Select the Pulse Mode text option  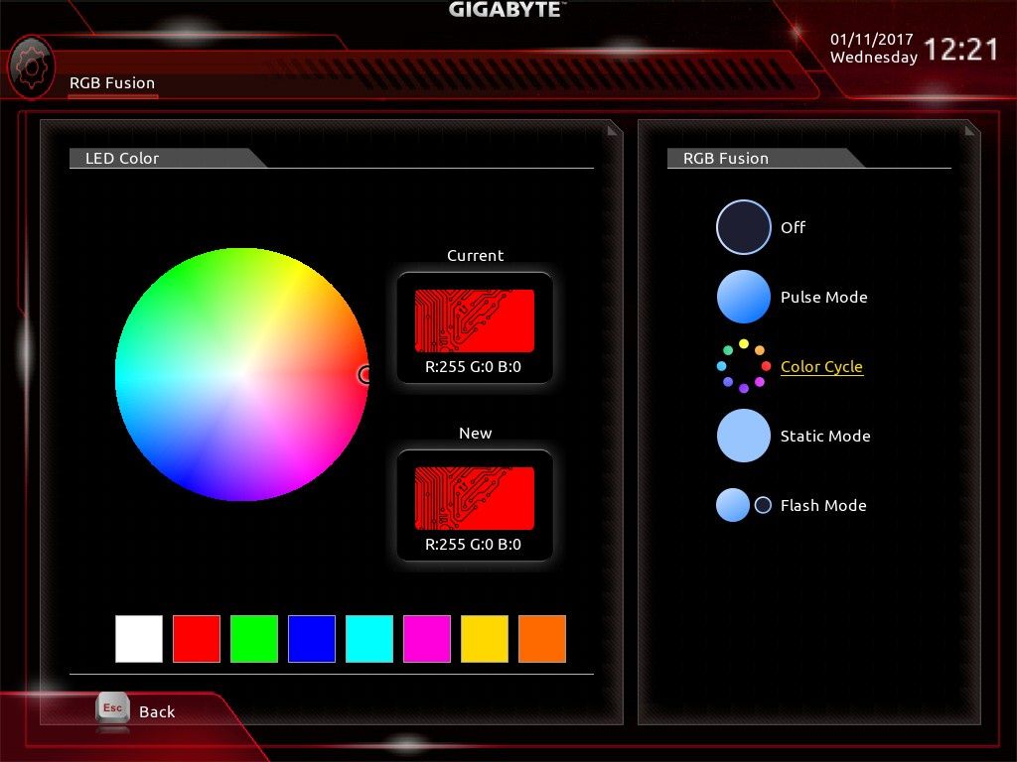pos(823,297)
